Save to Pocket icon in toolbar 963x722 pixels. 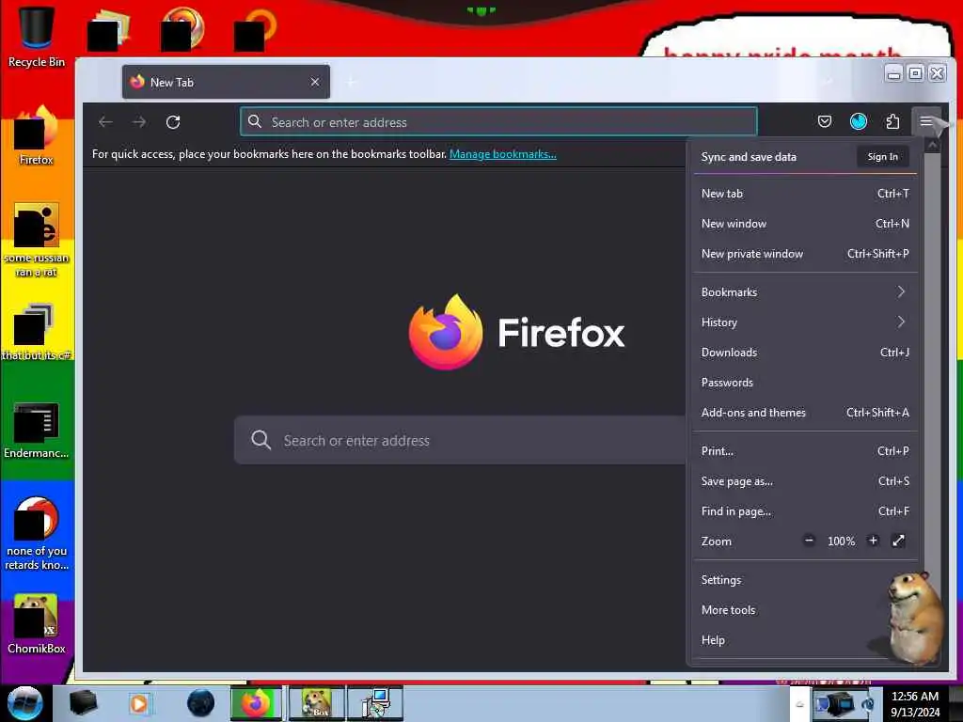pos(824,121)
